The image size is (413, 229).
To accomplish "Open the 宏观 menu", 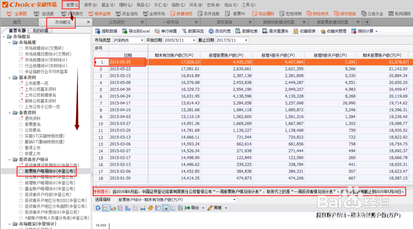I will point(214,5).
